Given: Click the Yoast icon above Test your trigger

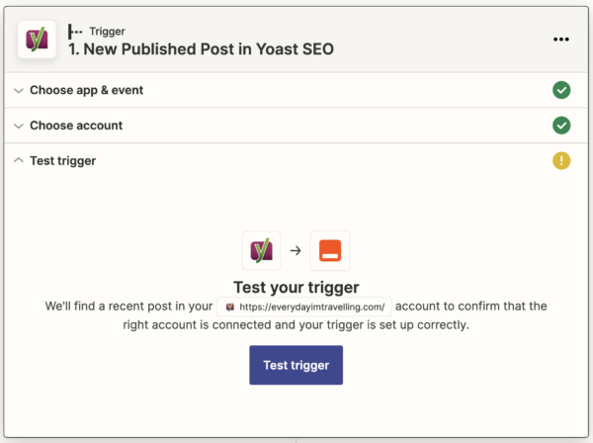Looking at the screenshot, I should coord(261,250).
